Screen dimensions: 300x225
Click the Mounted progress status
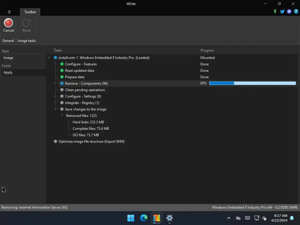pyautogui.click(x=207, y=58)
